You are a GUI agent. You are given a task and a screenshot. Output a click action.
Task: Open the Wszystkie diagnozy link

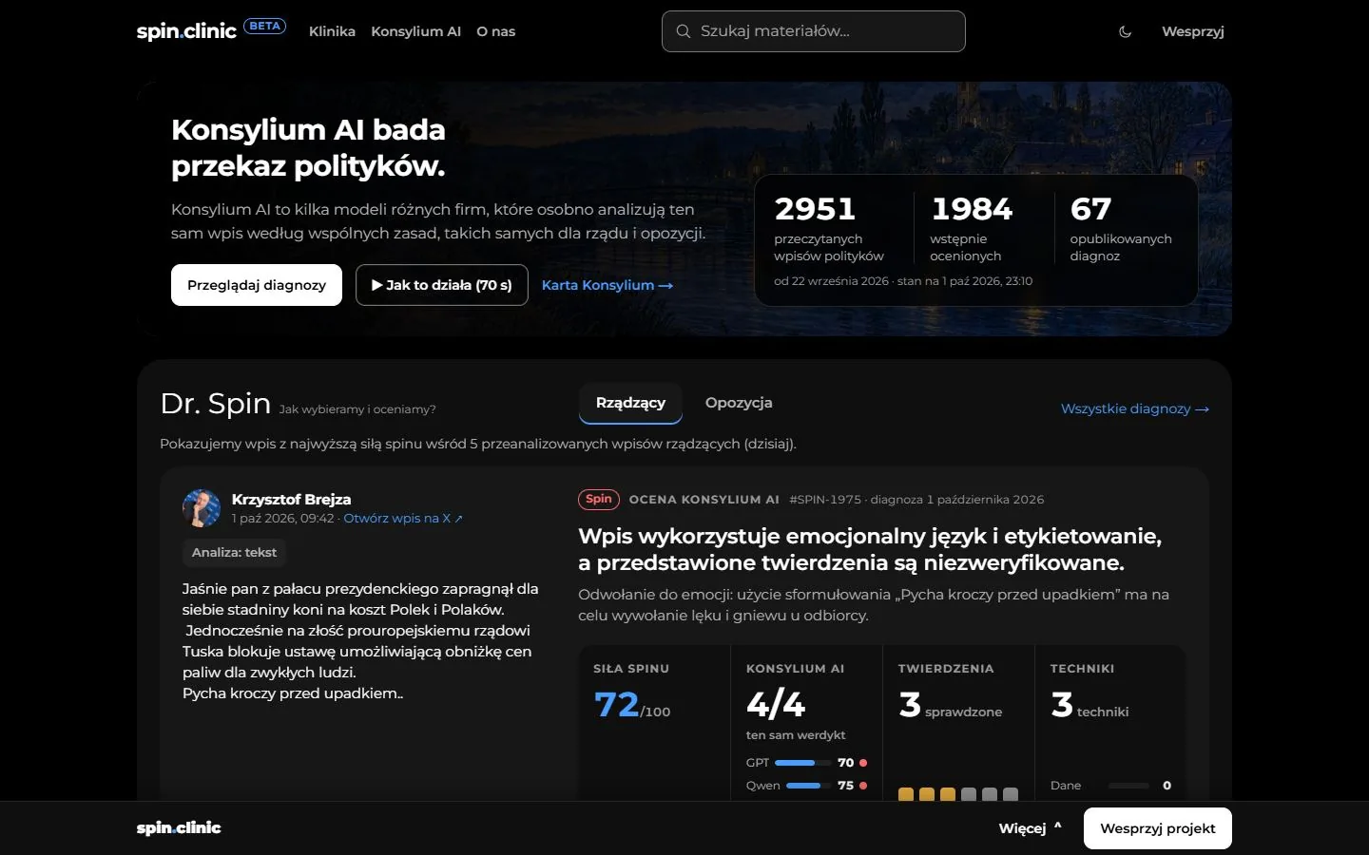[x=1135, y=408]
